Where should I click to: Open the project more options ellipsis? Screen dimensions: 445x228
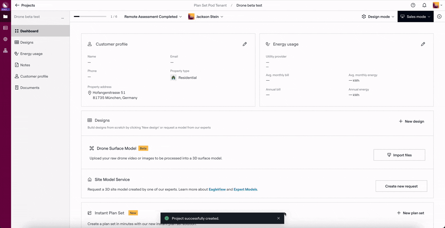tap(62, 17)
